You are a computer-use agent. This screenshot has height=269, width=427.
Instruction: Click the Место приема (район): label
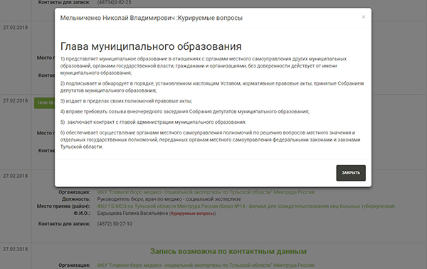(x=63, y=206)
